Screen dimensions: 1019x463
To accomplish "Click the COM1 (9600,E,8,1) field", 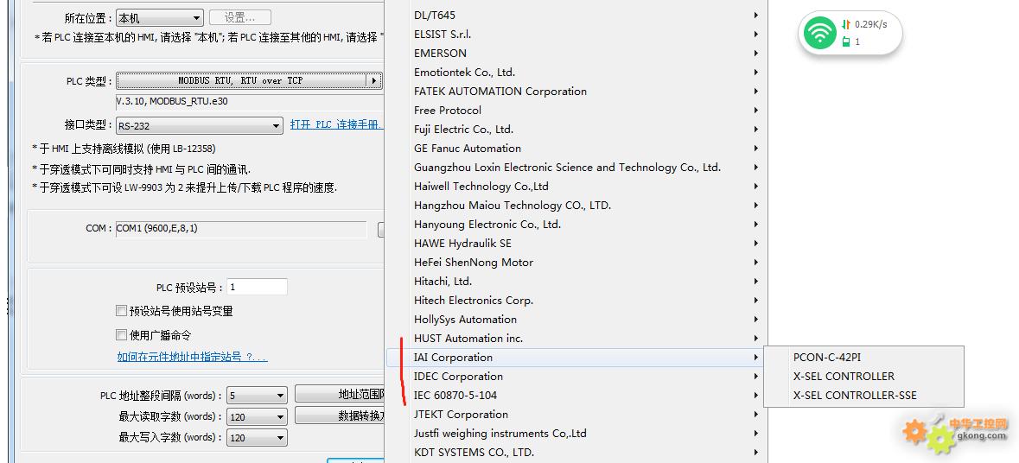I will click(241, 229).
